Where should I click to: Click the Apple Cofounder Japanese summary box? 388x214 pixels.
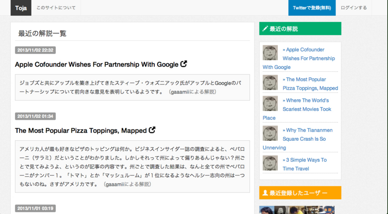(x=132, y=87)
